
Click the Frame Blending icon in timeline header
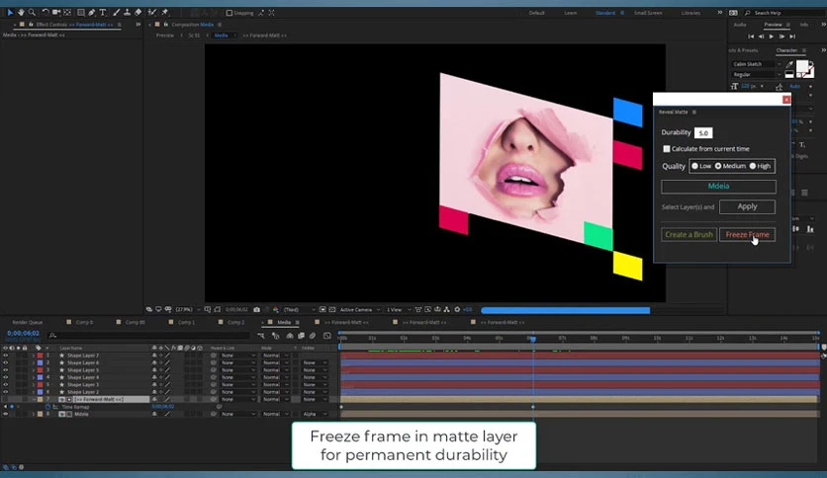[x=301, y=336]
